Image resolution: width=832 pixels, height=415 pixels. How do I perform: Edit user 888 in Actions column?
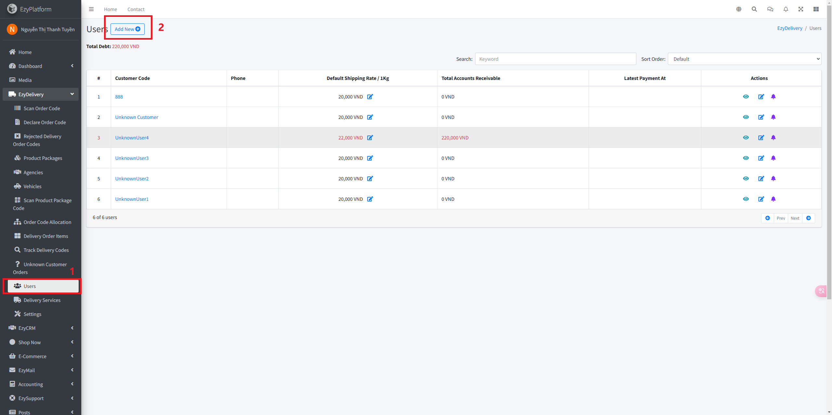coord(761,97)
